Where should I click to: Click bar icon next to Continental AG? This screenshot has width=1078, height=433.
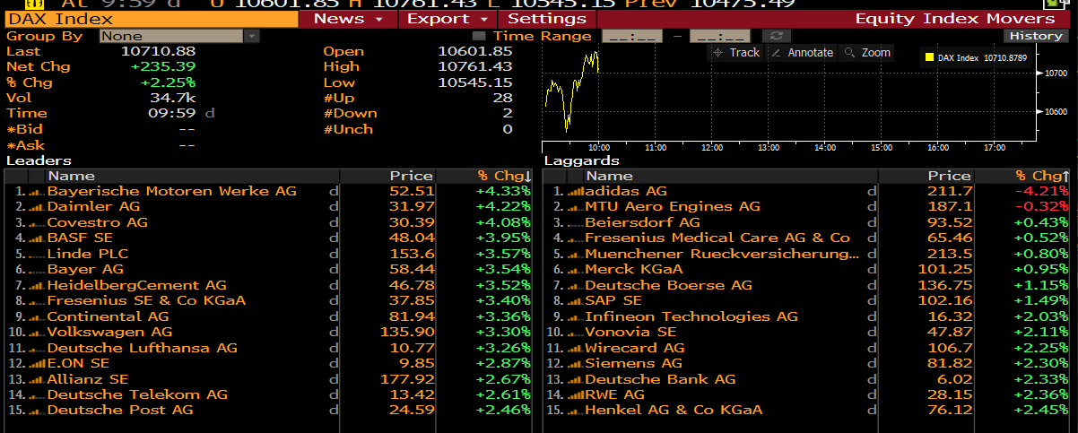pos(36,317)
